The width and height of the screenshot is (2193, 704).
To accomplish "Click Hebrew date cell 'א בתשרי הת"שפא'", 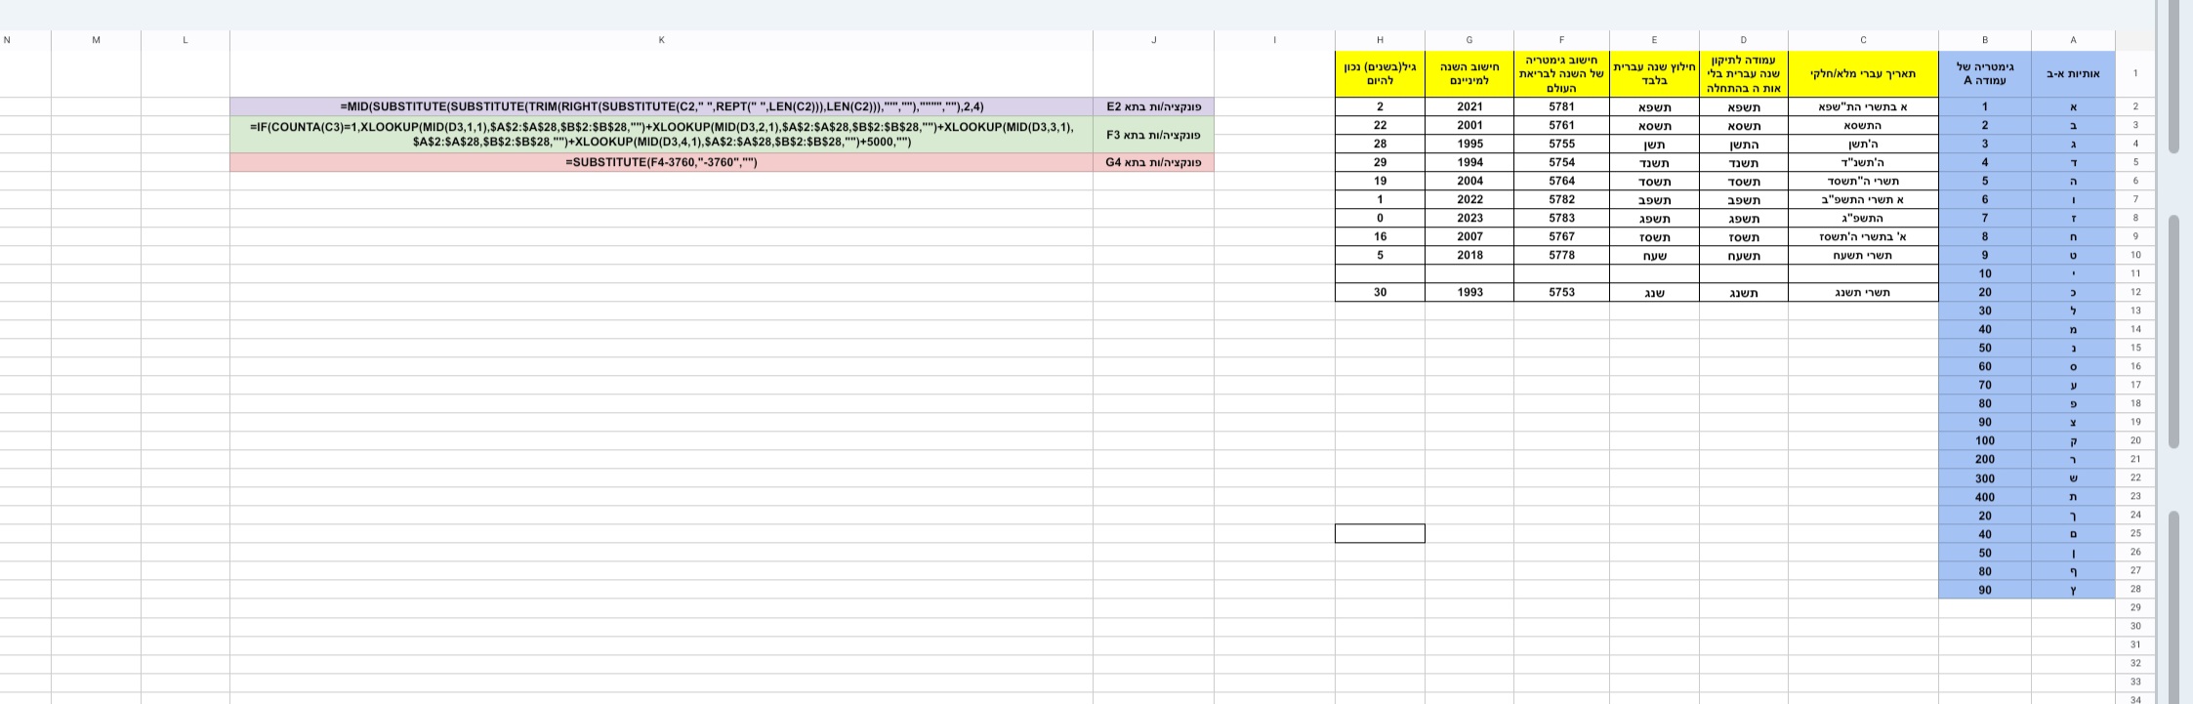I will [x=1863, y=106].
